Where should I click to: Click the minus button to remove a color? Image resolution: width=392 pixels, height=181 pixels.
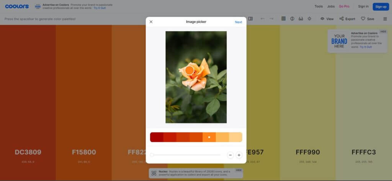pos(230,155)
